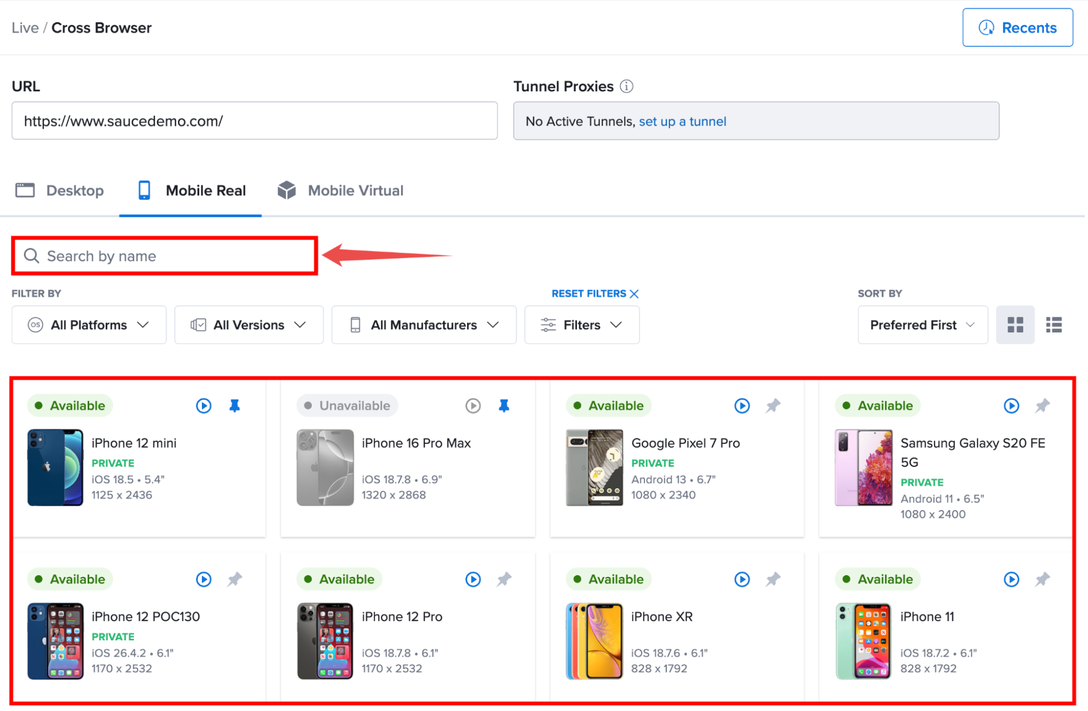
Task: Click the iPhone 11 device name
Action: (x=927, y=617)
